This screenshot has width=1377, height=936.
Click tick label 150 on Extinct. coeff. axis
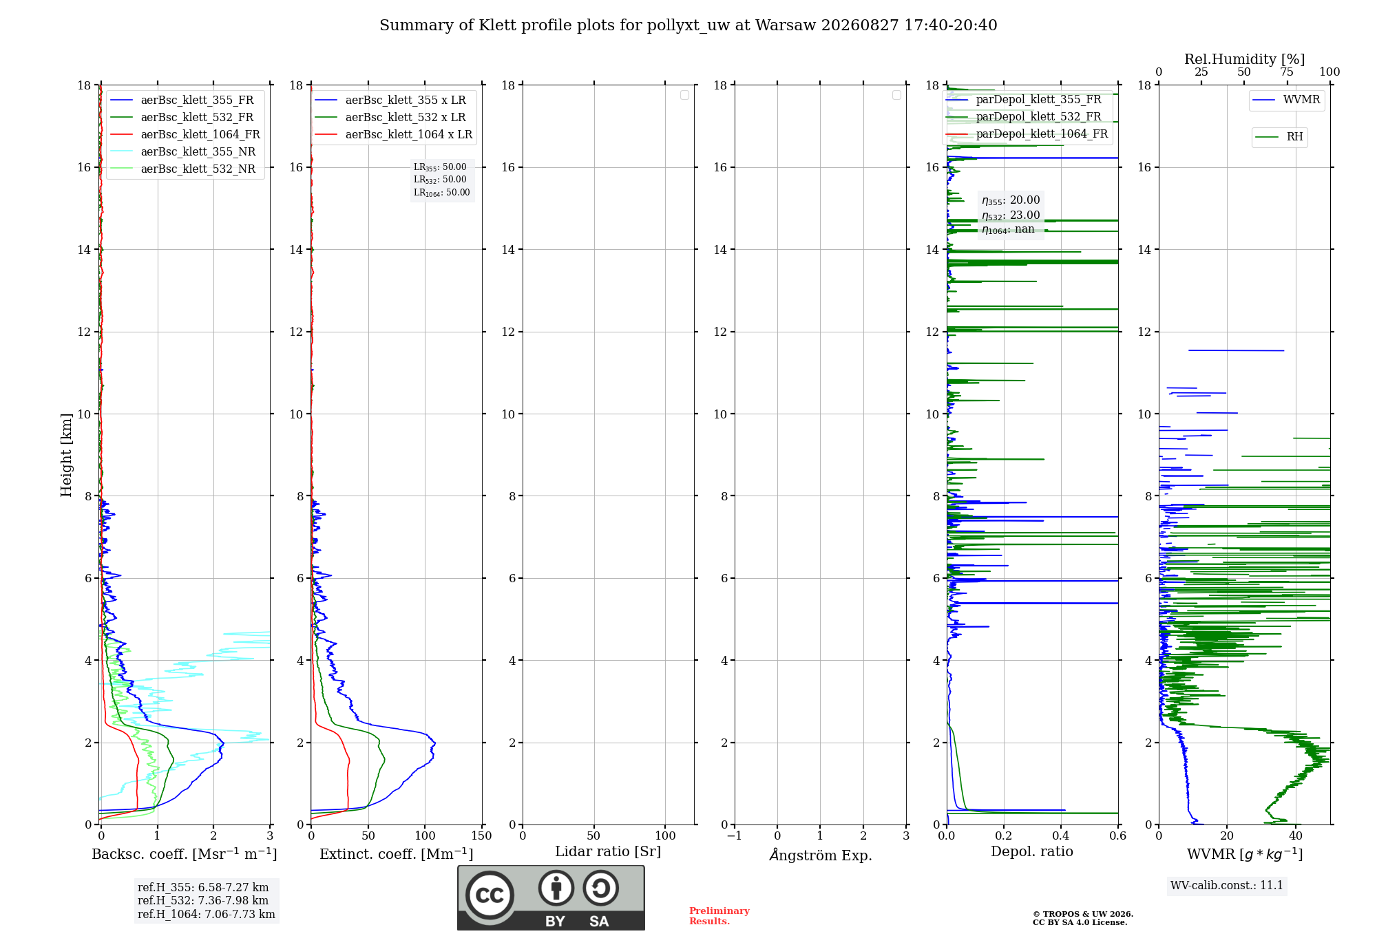coord(482,836)
